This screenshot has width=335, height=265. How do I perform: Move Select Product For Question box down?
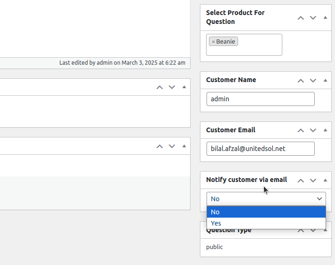tap(313, 18)
